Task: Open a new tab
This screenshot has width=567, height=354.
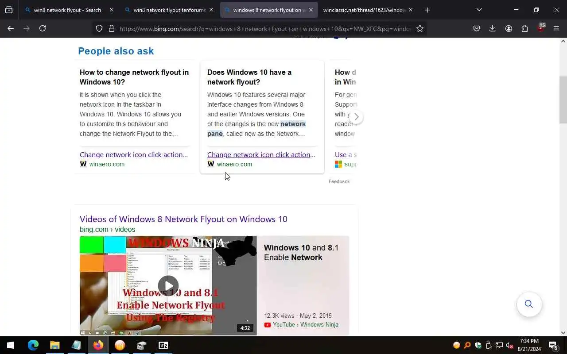Action: [427, 10]
